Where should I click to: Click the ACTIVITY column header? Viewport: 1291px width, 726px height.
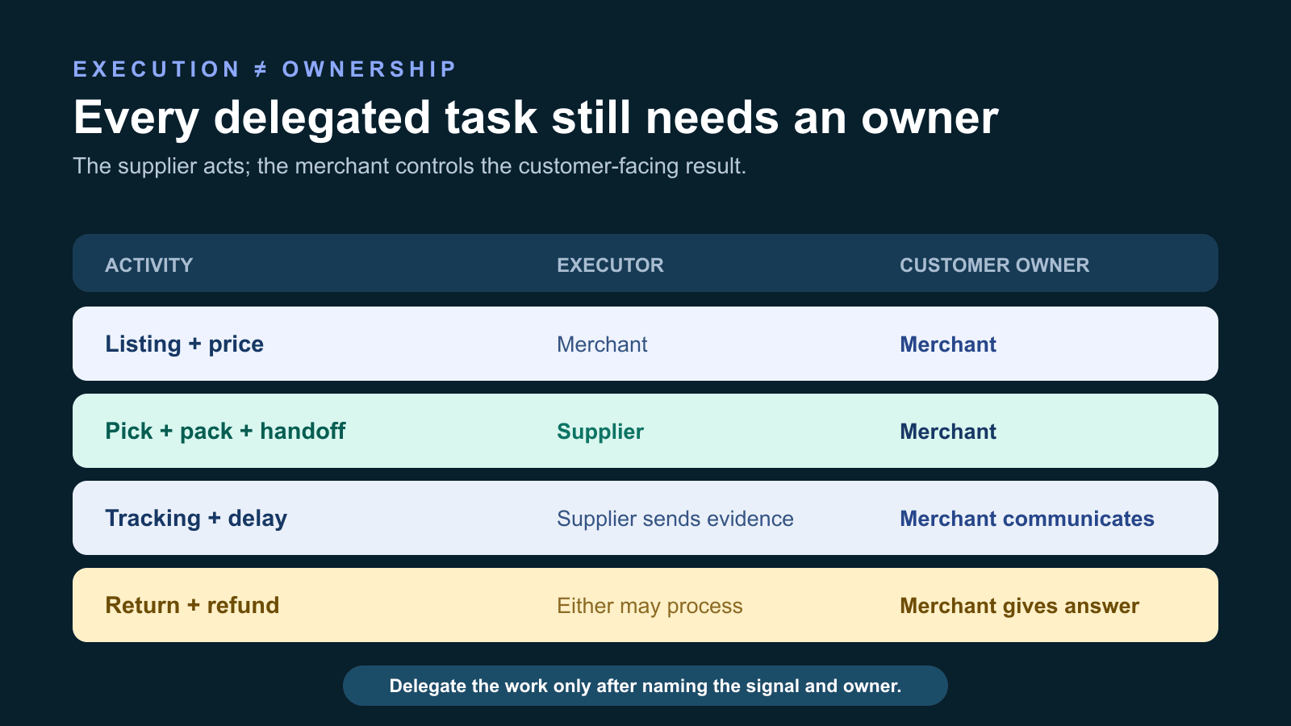click(149, 265)
